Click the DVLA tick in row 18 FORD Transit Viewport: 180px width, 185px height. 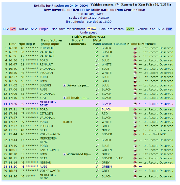pyautogui.click(x=97, y=122)
